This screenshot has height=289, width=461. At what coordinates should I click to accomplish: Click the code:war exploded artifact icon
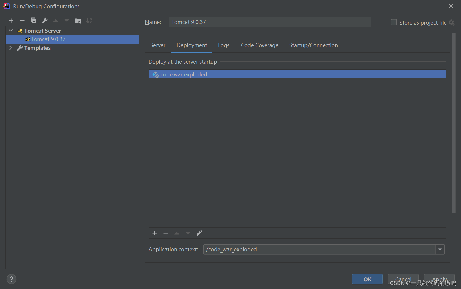click(x=155, y=74)
